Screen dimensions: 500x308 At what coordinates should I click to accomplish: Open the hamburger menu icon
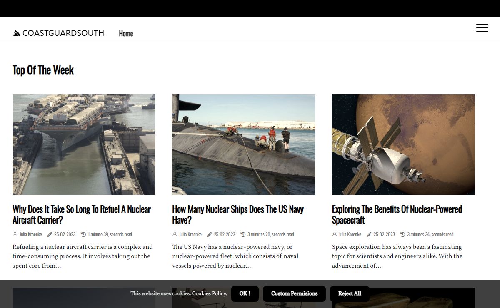pyautogui.click(x=482, y=28)
